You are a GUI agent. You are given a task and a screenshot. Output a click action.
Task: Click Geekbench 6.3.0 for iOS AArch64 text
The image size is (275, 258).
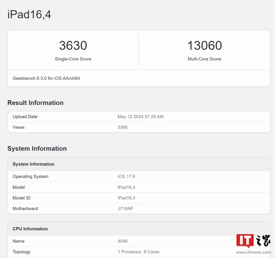(46, 78)
